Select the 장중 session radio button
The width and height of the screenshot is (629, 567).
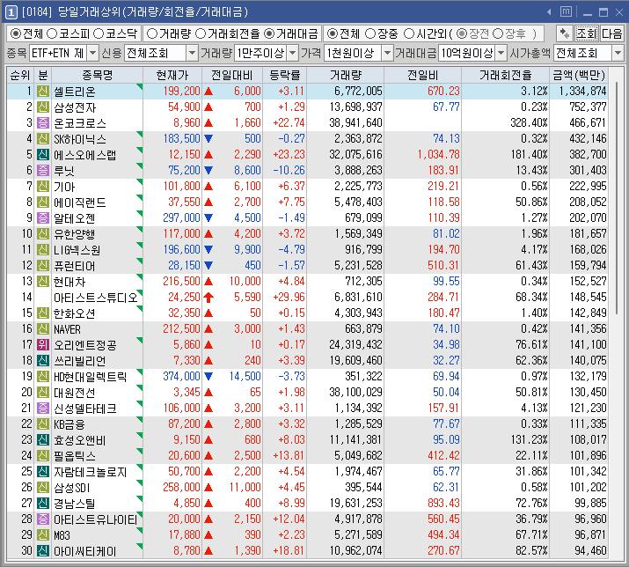pyautogui.click(x=370, y=33)
